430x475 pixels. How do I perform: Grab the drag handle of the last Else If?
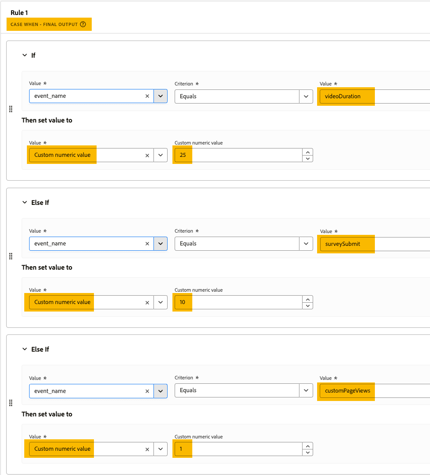(x=11, y=403)
